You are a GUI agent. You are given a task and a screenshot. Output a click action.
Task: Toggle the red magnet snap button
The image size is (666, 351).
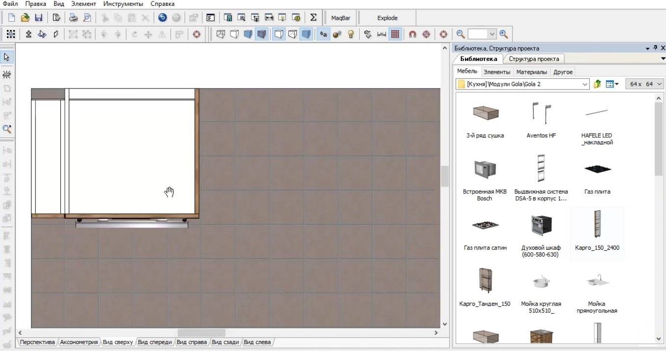[412, 34]
